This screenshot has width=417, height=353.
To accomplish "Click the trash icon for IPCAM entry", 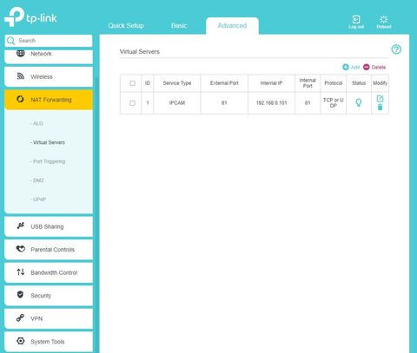I will pyautogui.click(x=380, y=107).
